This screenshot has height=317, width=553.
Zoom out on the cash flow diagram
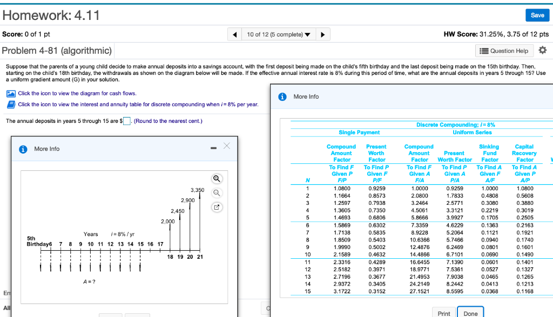(x=216, y=192)
